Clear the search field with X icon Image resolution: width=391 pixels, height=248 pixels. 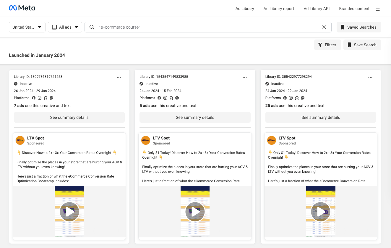(x=324, y=27)
